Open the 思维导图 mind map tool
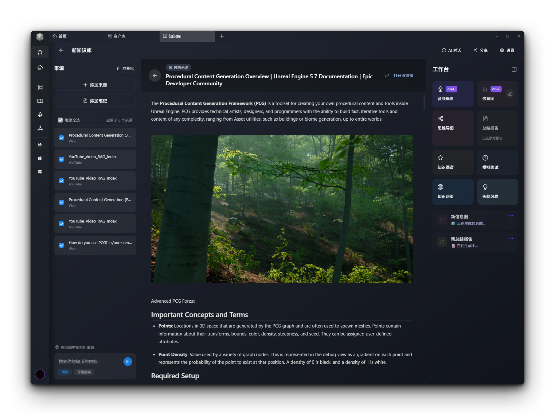 click(453, 128)
